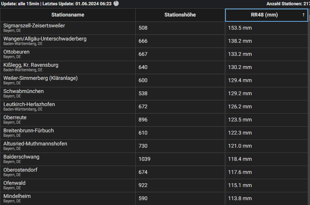Click station height 600 cell
Viewport: 310px width, 205px height.
180,81
